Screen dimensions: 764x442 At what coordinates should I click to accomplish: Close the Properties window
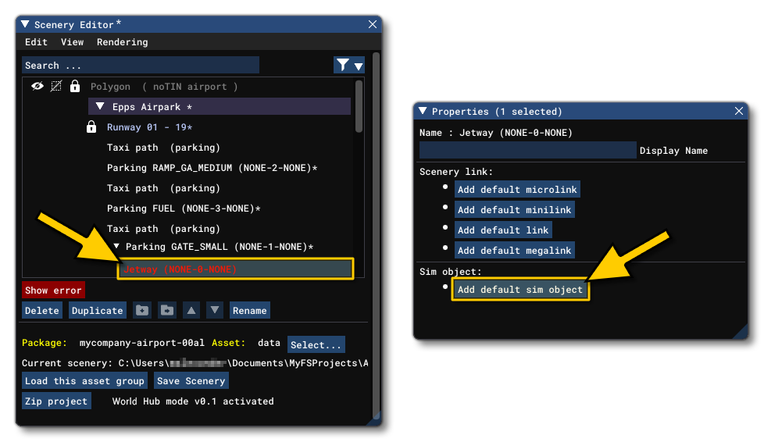(x=739, y=112)
